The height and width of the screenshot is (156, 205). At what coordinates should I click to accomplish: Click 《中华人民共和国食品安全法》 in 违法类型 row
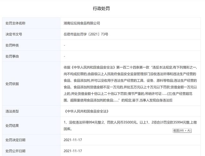[86, 111]
